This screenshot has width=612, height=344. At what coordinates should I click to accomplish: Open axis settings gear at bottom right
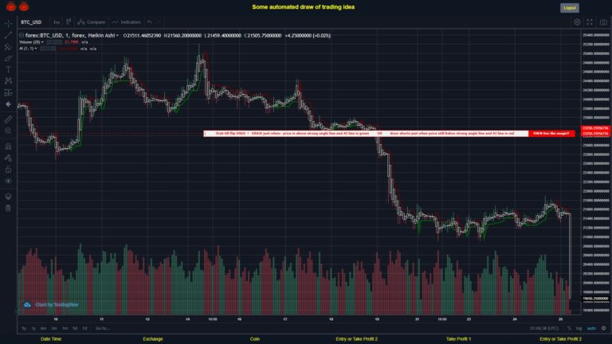click(604, 328)
